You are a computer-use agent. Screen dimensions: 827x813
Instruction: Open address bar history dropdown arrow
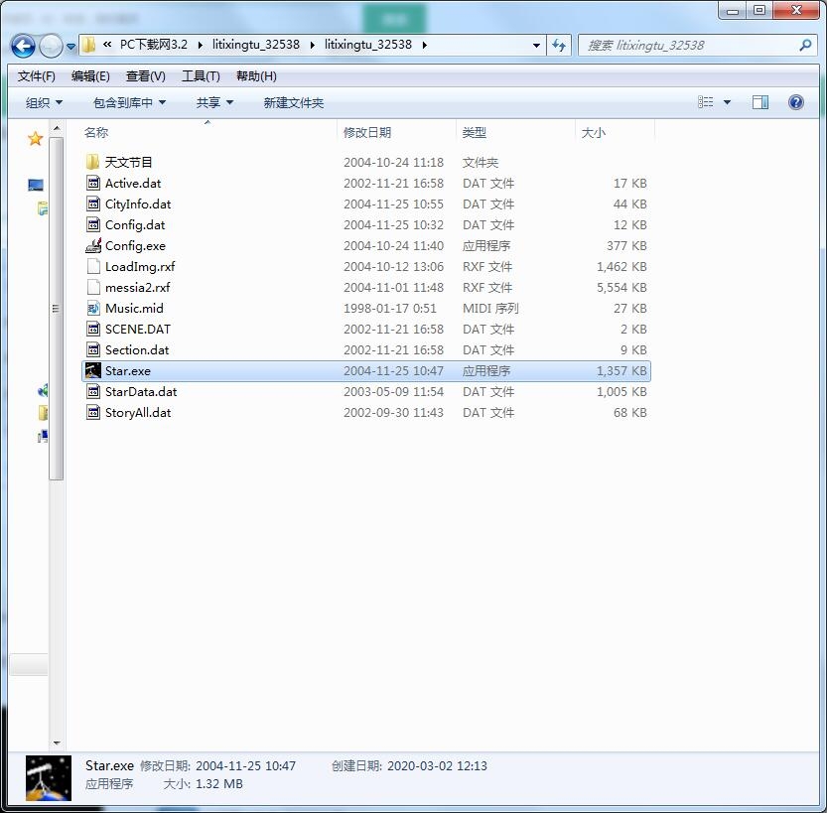point(536,46)
